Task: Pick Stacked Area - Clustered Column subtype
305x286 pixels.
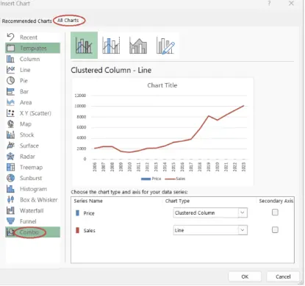Action: tap(138, 45)
